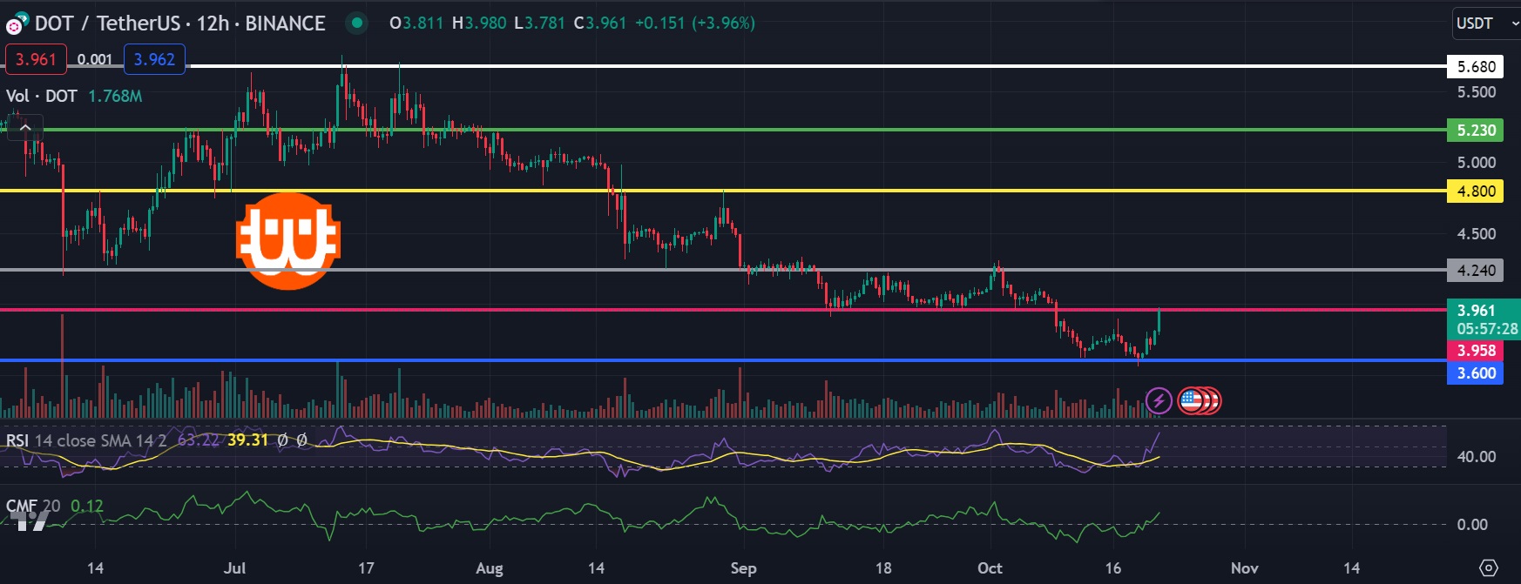1521x584 pixels.
Task: Open the USDT currency dropdown
Action: point(1485,23)
